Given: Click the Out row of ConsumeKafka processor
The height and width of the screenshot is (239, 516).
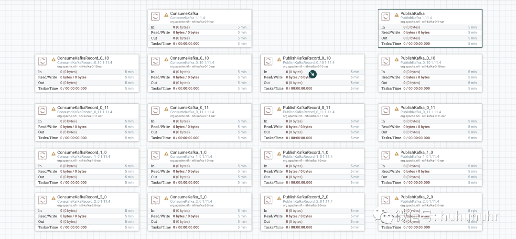Looking at the screenshot, I should click(x=200, y=38).
